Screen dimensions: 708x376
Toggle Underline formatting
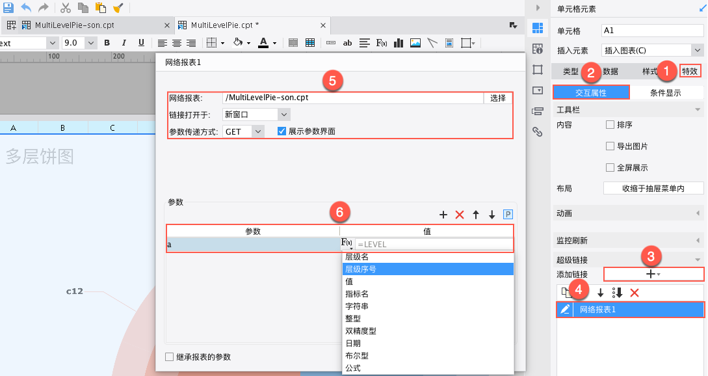(141, 43)
